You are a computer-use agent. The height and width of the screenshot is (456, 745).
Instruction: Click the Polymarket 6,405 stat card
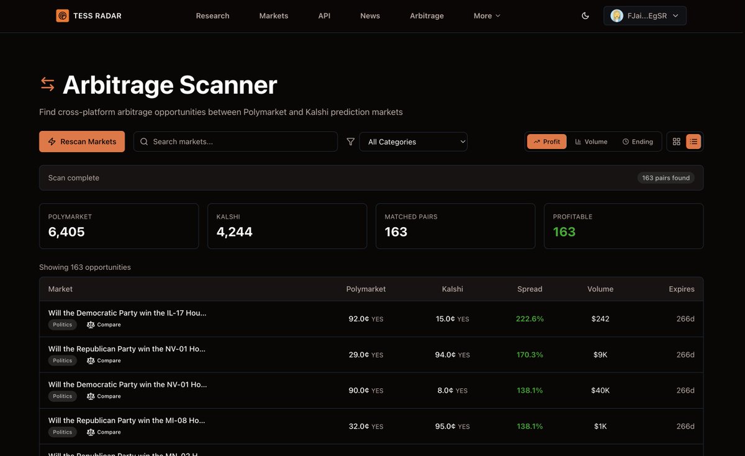click(x=119, y=226)
